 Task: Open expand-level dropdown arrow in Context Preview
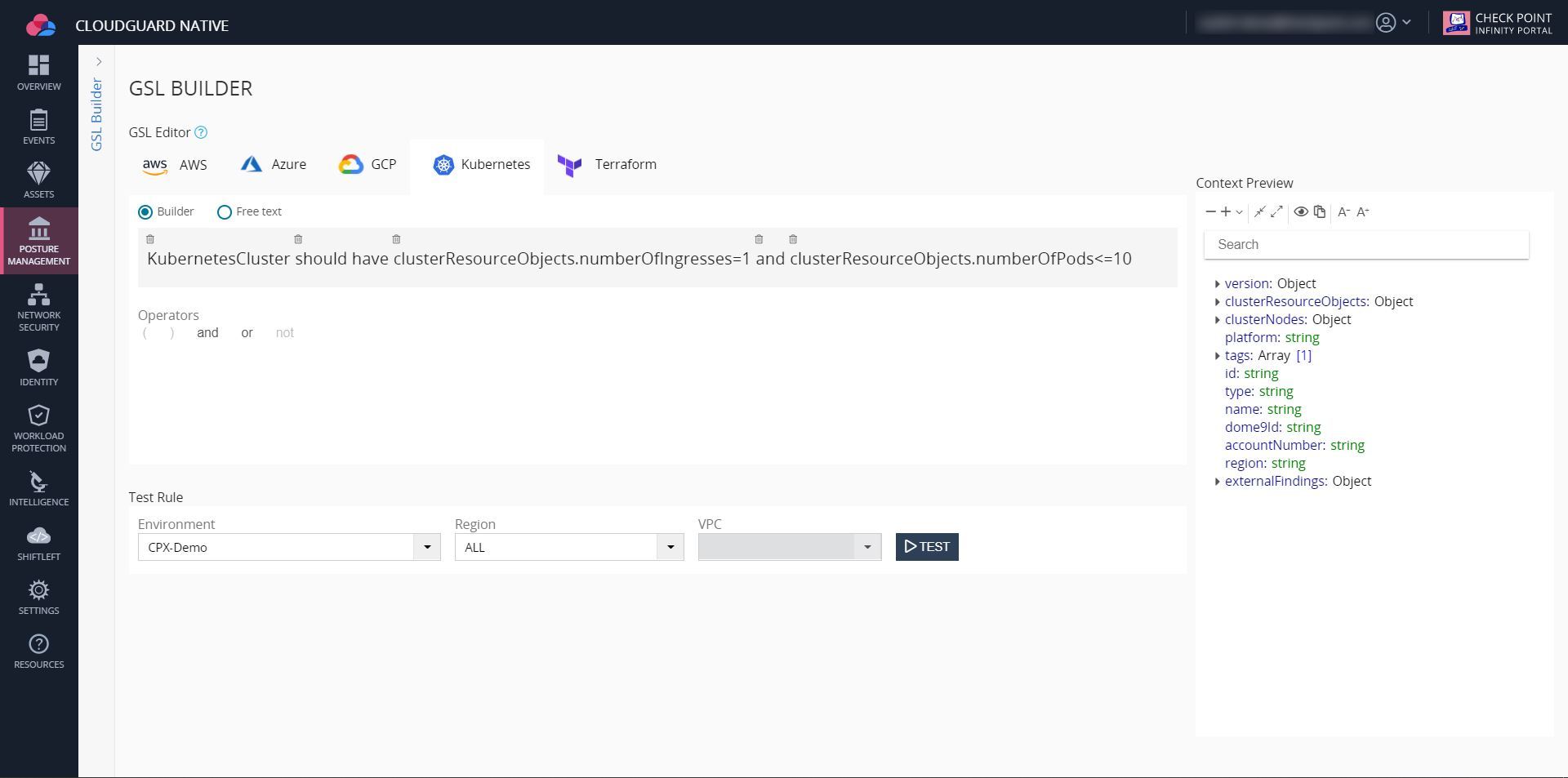[x=1239, y=212]
